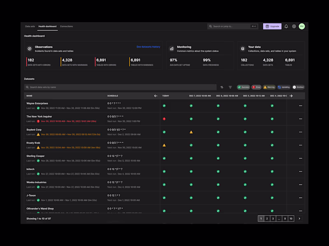Image resolution: width=329 pixels, height=246 pixels.
Task: Click the 97% avg data set uptime stat
Action: coord(180,62)
